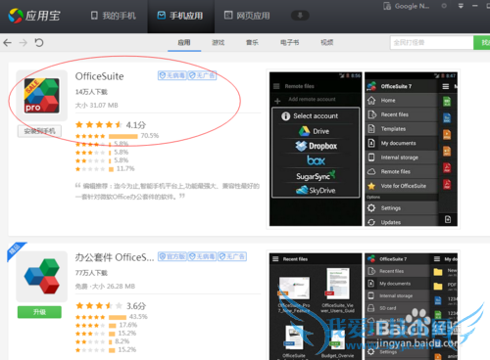The height and width of the screenshot is (360, 490).
Task: Select the 电子书 category tab
Action: pyautogui.click(x=289, y=43)
